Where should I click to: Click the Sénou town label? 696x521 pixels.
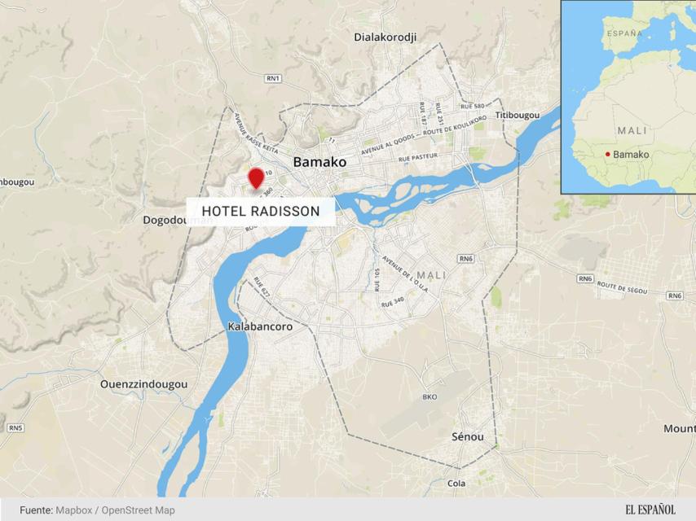(468, 437)
